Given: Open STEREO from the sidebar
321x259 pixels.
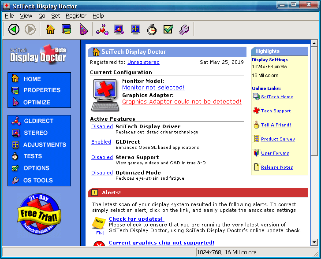Looking at the screenshot, I should coord(36,133).
